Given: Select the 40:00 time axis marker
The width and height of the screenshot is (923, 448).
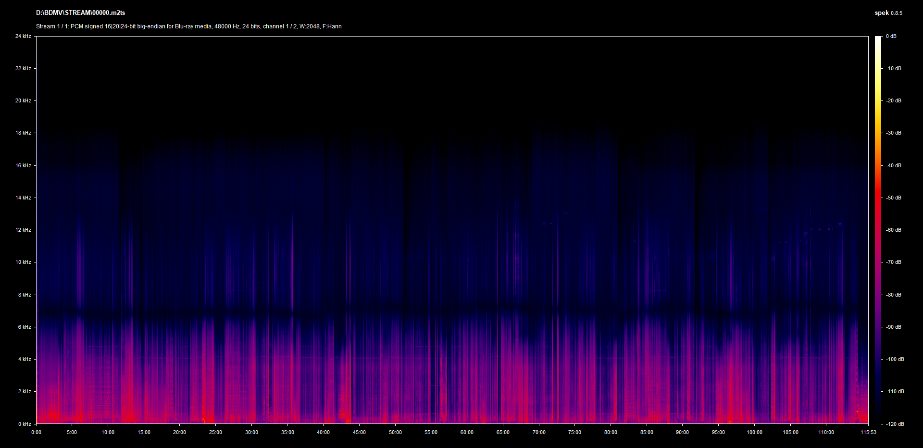Looking at the screenshot, I should coord(323,432).
